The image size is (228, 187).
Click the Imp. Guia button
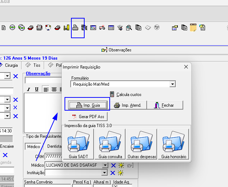(88, 105)
